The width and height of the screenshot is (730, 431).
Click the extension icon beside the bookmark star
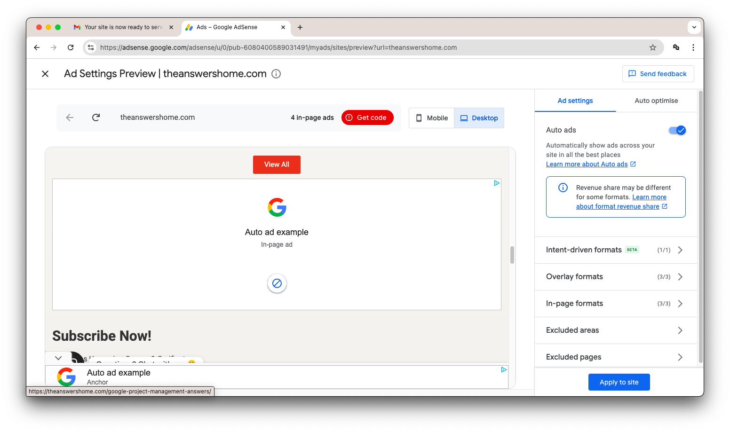click(676, 47)
